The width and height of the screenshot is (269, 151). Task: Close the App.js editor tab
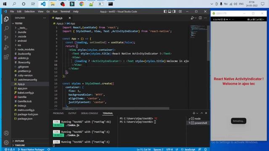[x=70, y=18]
